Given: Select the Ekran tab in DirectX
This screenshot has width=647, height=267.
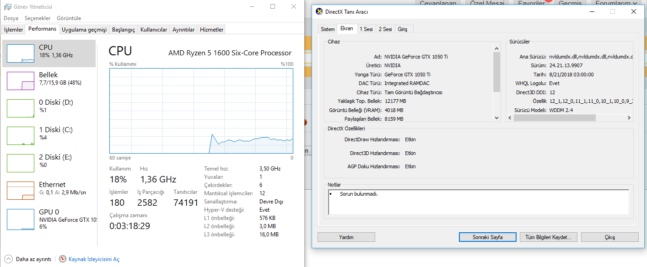Looking at the screenshot, I should click(x=347, y=28).
